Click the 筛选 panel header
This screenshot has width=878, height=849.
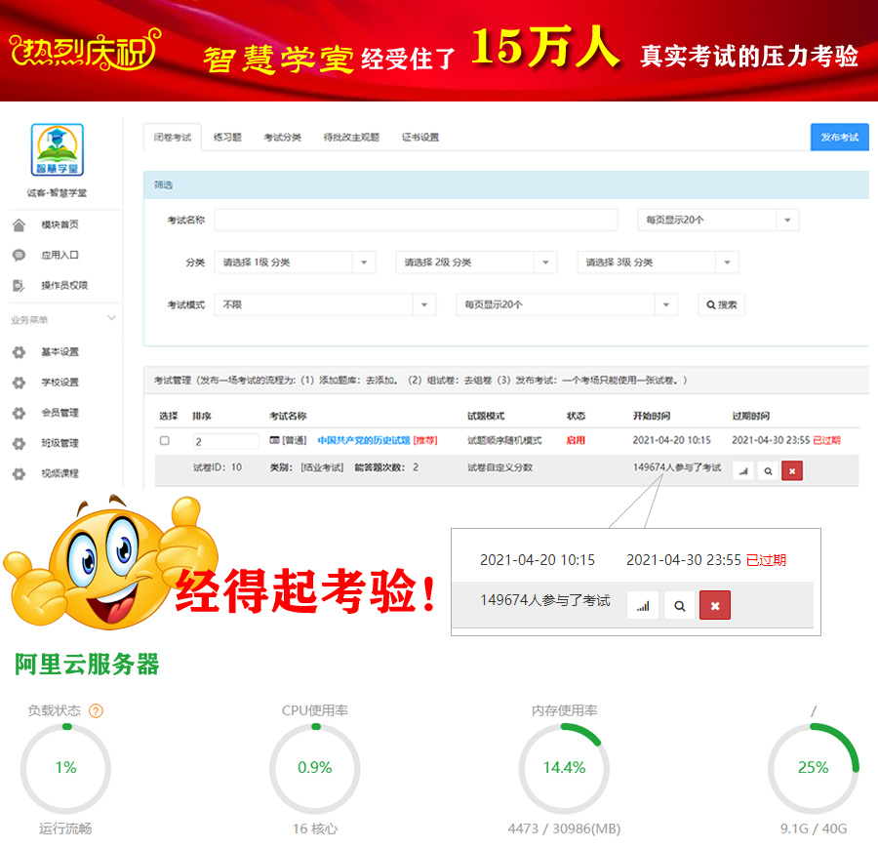click(x=506, y=184)
